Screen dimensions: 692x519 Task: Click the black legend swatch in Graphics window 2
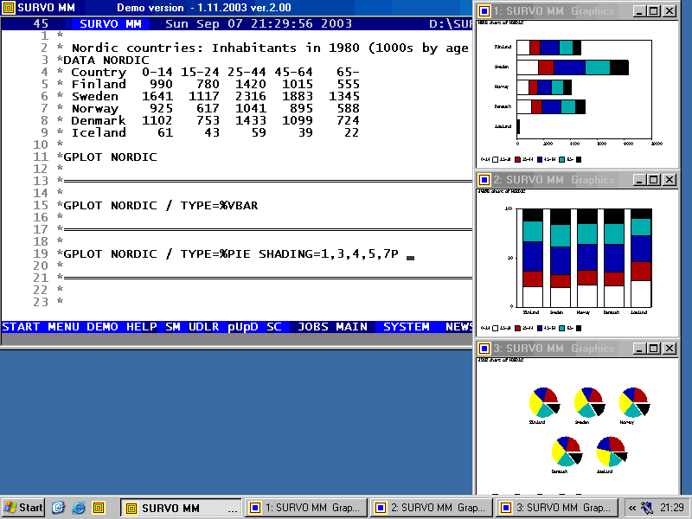pos(579,328)
